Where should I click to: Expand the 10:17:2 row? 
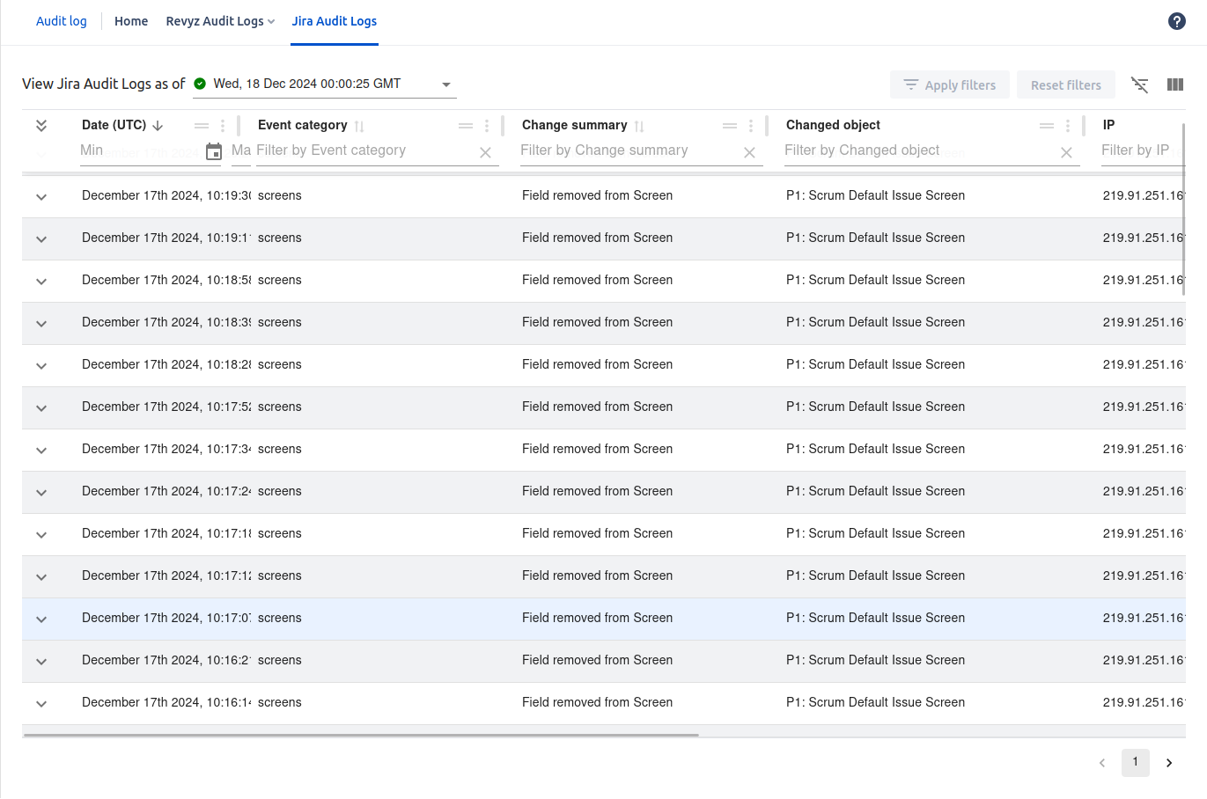(41, 492)
